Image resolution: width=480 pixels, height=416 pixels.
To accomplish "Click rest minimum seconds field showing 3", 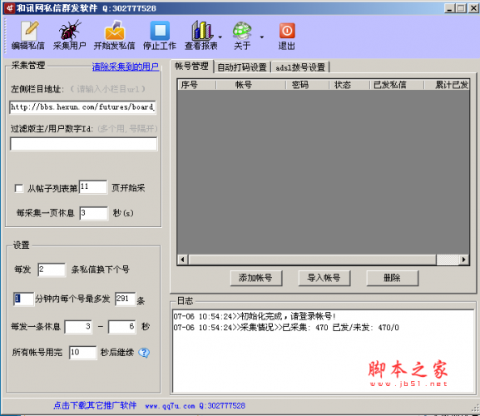I will [78, 327].
